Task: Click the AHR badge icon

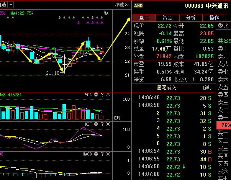Action: pos(138,6)
